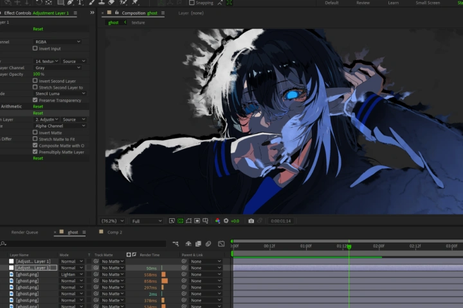Toggle the Shy layers icon in timeline

188,243
